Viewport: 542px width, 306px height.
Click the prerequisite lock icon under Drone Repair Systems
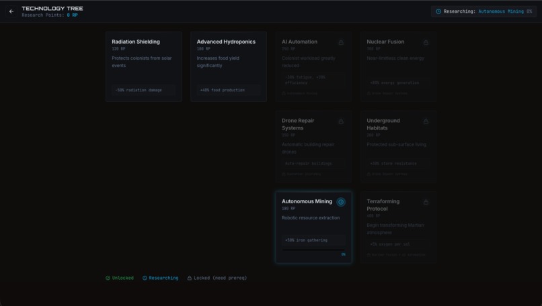pos(284,174)
